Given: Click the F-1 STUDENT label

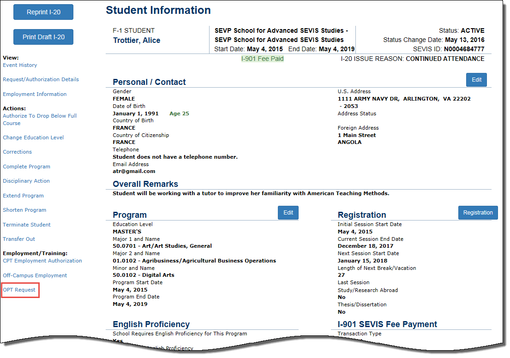Looking at the screenshot, I should [134, 30].
